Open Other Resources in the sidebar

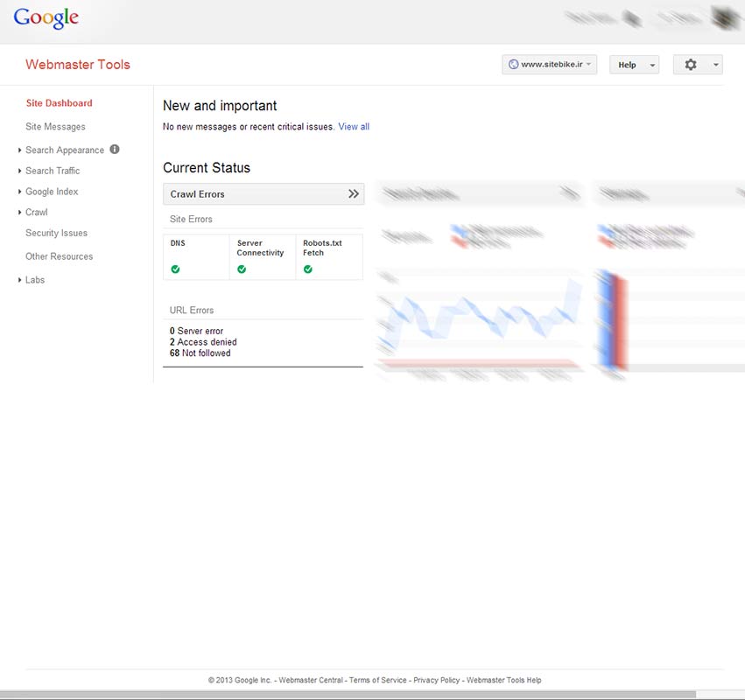[60, 256]
